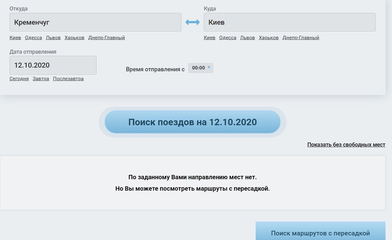
Task: Open the departure date field
Action: (53, 65)
